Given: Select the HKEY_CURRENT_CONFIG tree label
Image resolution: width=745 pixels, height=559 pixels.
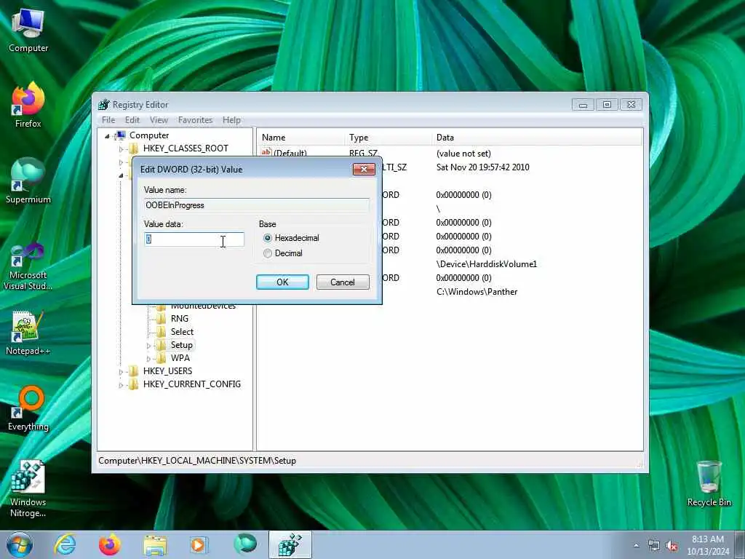Looking at the screenshot, I should coord(192,384).
